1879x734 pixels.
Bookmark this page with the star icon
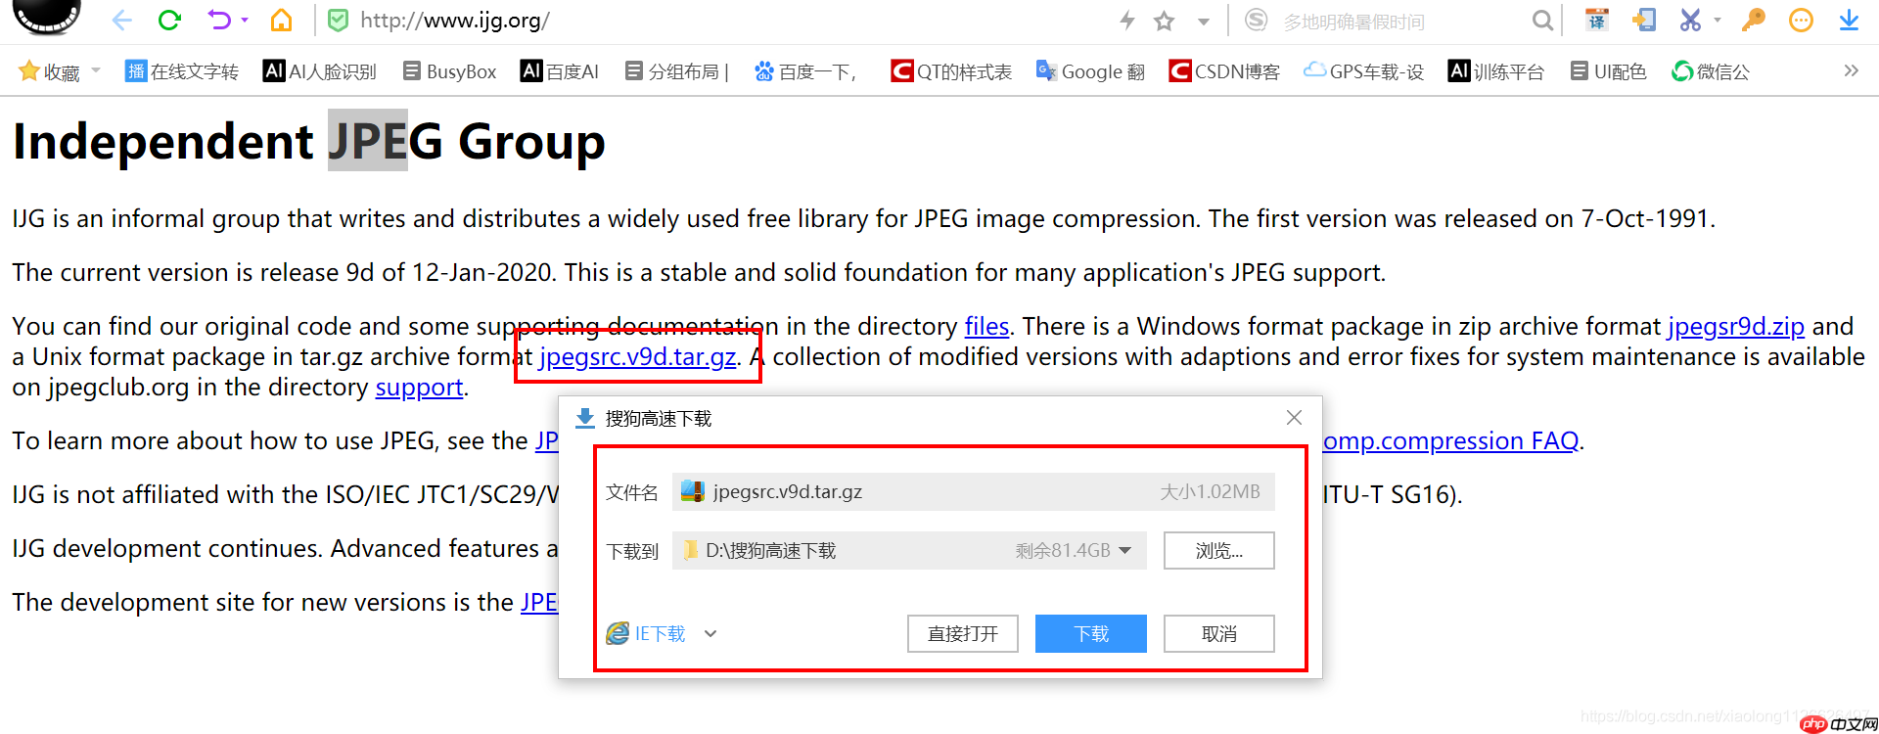pos(1164,21)
